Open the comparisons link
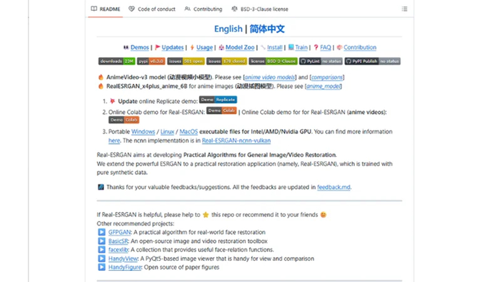 [x=327, y=77]
